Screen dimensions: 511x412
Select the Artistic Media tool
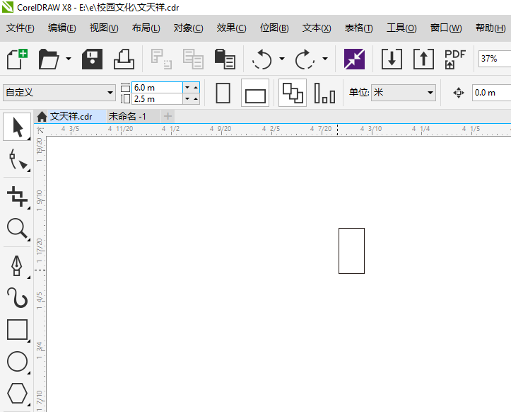tap(17, 298)
